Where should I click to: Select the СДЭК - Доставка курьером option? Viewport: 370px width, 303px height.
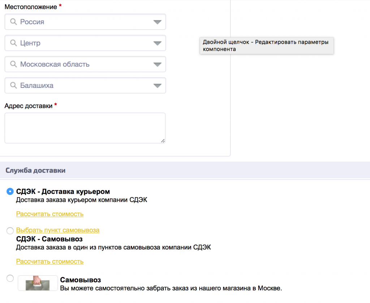[x=10, y=191]
